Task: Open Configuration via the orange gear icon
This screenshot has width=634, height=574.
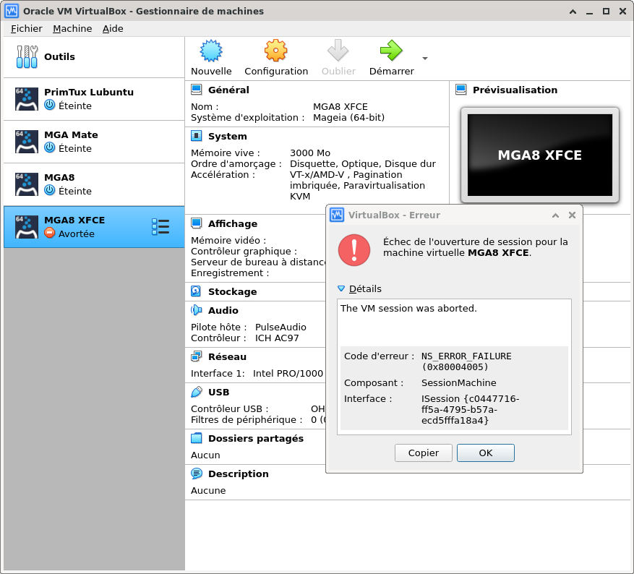Action: click(275, 51)
